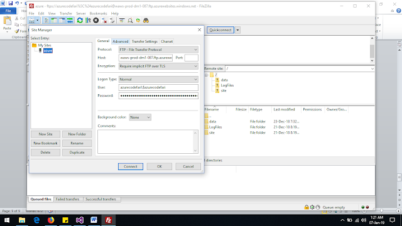Switch to the Transfer Settings tab
402x226 pixels.
[x=144, y=41]
